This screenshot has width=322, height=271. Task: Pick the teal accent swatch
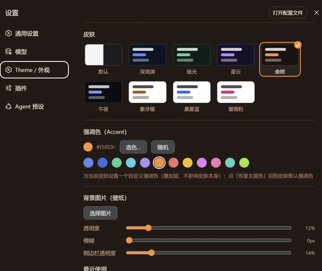[x=230, y=163]
